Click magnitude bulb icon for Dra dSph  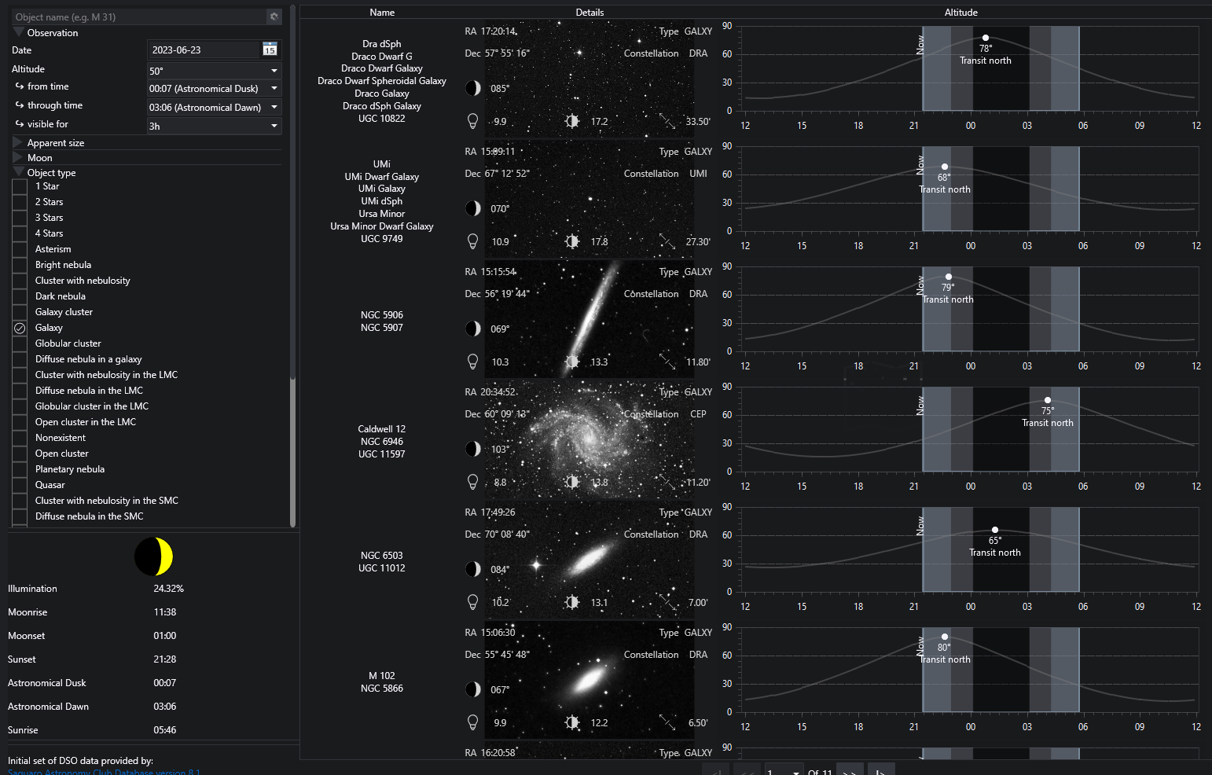pos(473,121)
